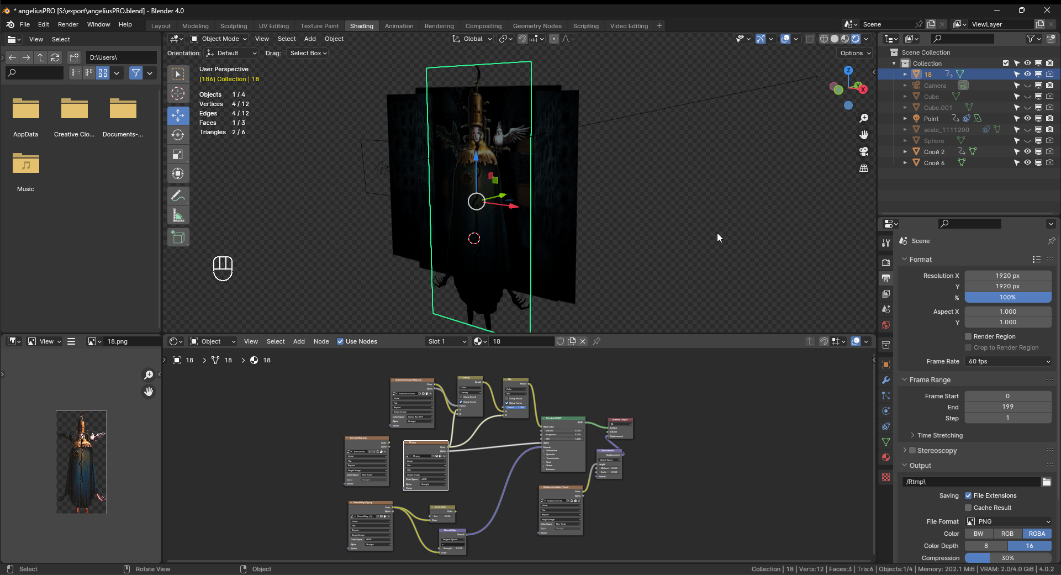Open the Frame Rate 60 fps dropdown
Image resolution: width=1061 pixels, height=575 pixels.
(1009, 361)
